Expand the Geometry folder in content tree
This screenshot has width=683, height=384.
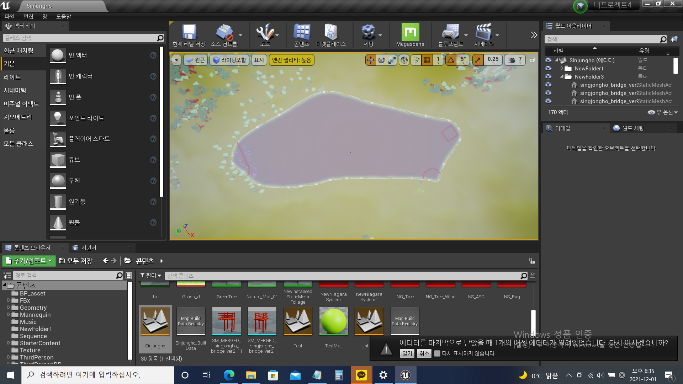coord(9,308)
